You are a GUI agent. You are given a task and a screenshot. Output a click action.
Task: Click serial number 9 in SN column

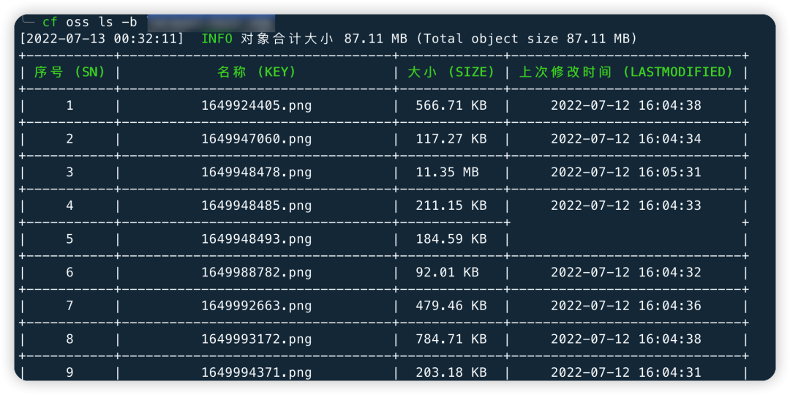(69, 372)
